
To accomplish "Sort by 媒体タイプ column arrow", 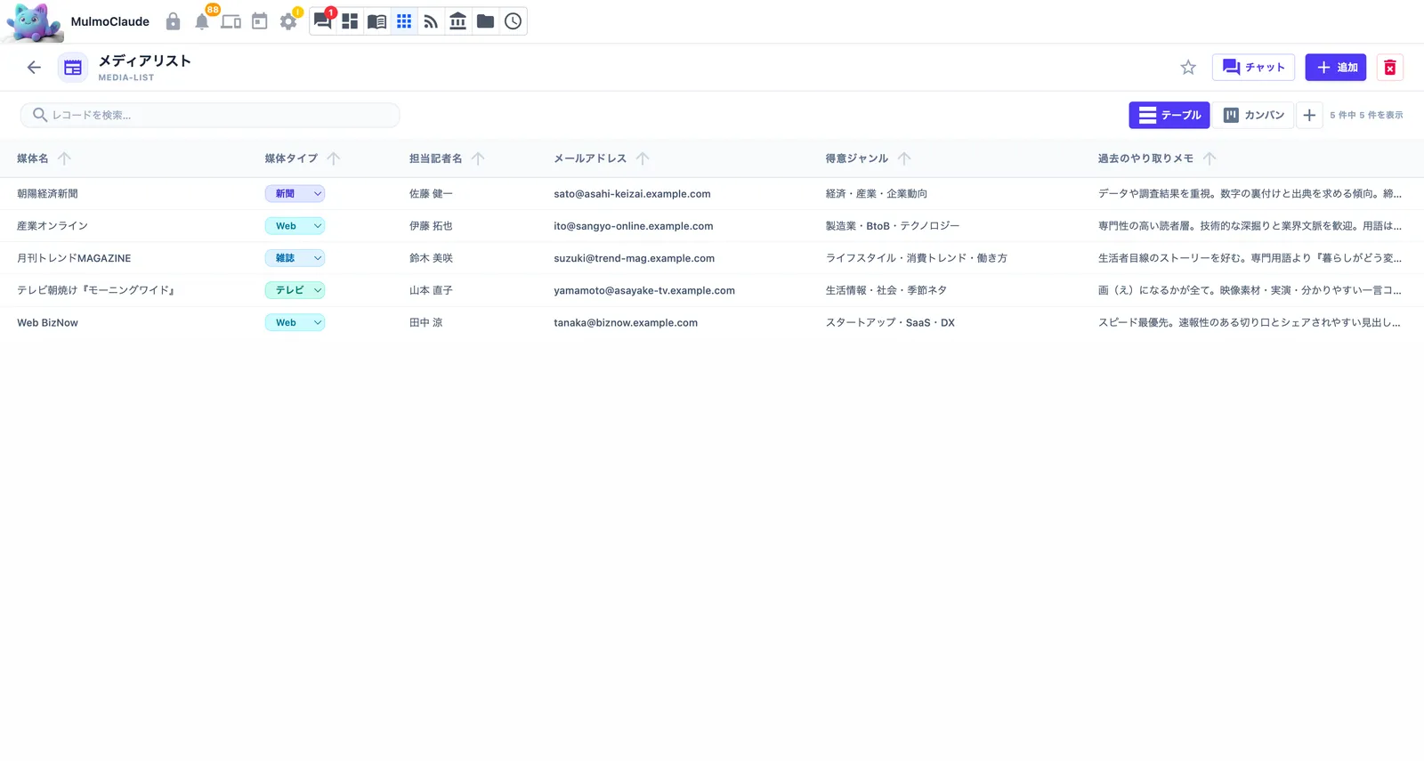I will pos(333,158).
